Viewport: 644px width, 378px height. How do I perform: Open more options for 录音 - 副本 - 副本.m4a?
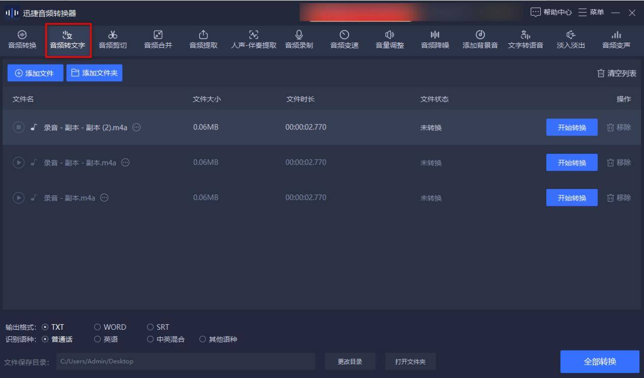point(126,163)
